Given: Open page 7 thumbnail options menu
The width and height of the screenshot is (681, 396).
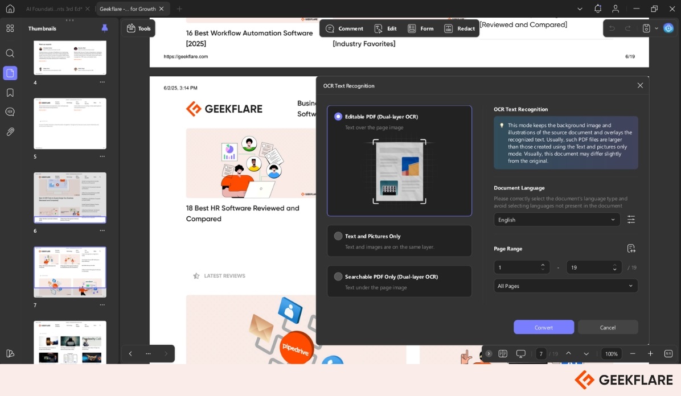Looking at the screenshot, I should [x=102, y=305].
